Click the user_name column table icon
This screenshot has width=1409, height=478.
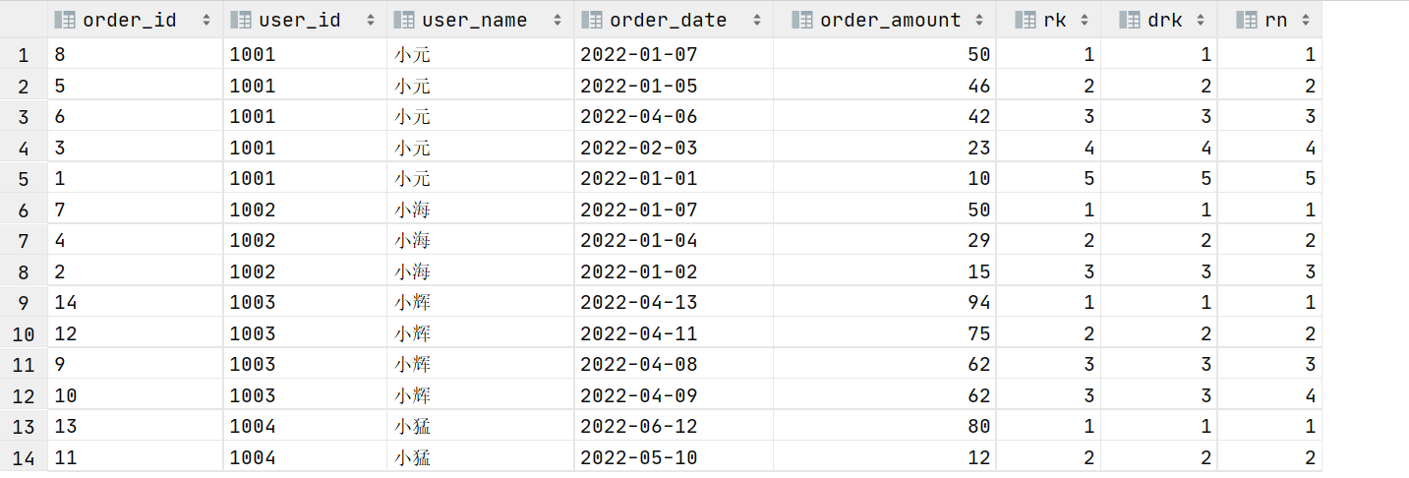404,20
